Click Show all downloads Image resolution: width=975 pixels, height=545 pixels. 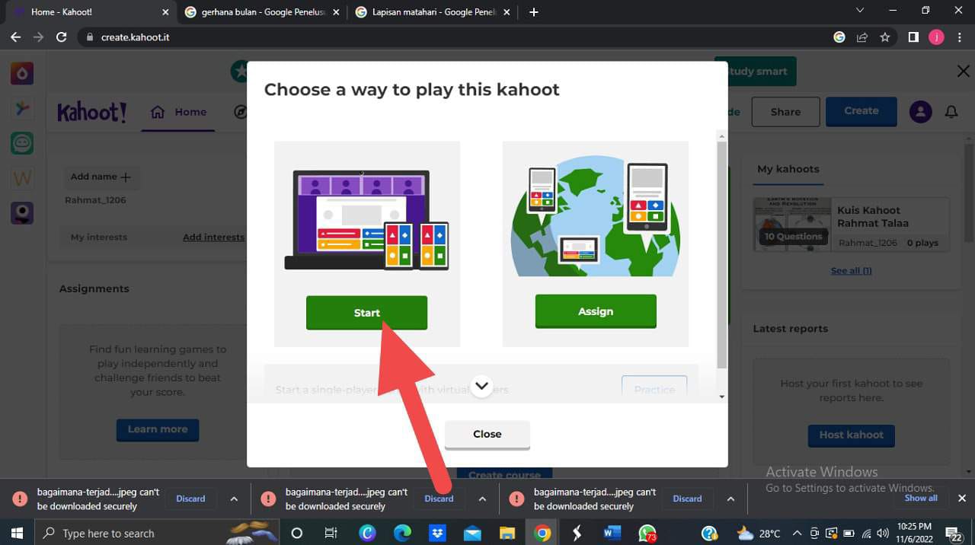(x=921, y=498)
